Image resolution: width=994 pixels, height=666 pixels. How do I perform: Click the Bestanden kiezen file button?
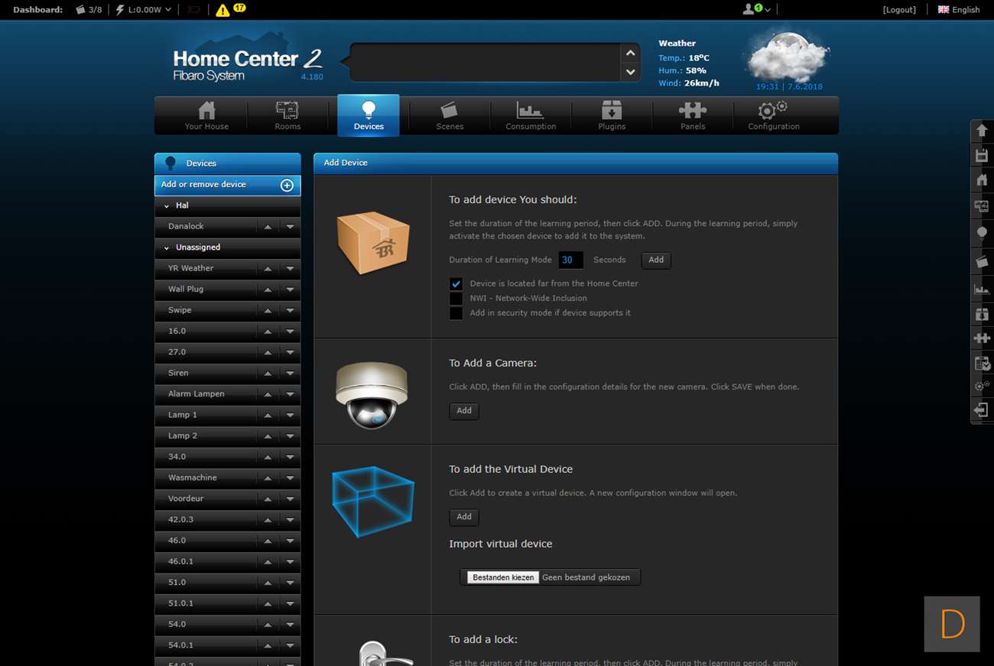[x=503, y=577]
